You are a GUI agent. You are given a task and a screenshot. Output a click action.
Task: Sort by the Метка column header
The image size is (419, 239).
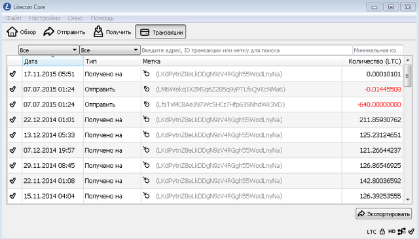click(242, 61)
